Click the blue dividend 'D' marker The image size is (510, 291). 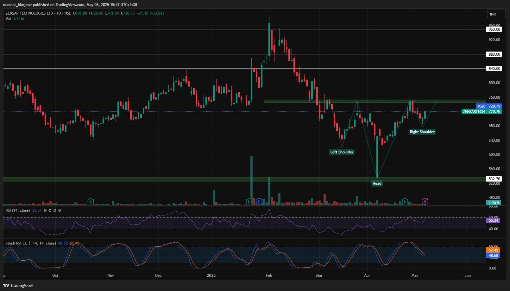pyautogui.click(x=259, y=201)
